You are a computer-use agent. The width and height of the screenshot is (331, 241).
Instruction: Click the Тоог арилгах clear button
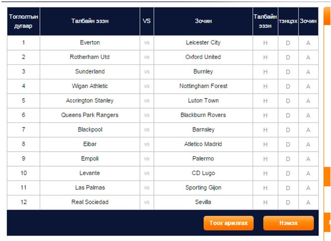pos(228,223)
